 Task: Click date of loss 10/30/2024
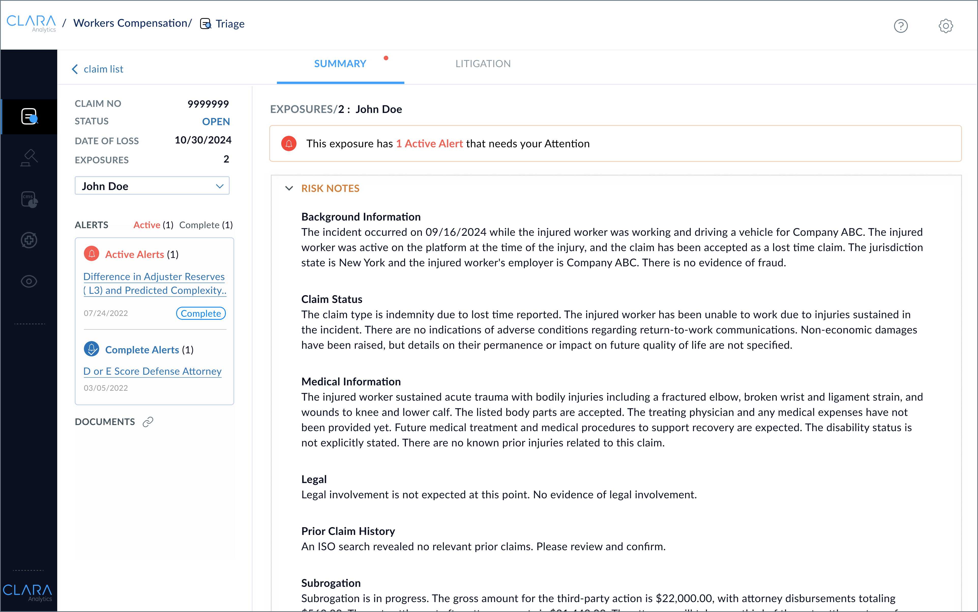pyautogui.click(x=203, y=140)
